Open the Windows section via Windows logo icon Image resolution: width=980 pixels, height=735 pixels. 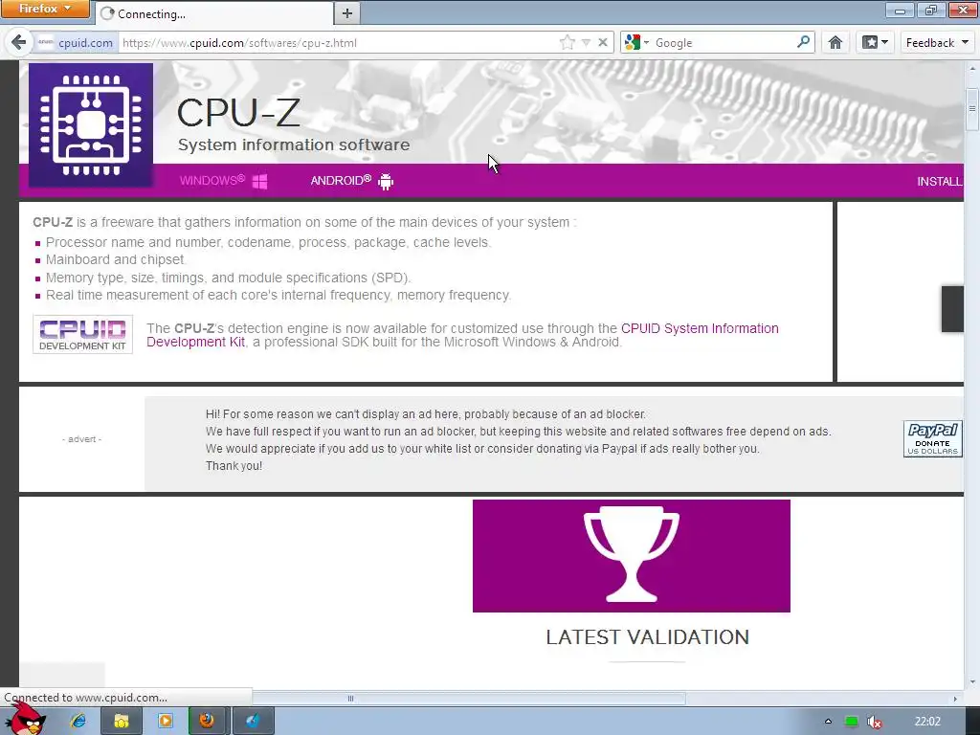(260, 182)
